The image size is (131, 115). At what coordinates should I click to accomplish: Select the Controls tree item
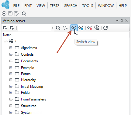tap(27, 54)
